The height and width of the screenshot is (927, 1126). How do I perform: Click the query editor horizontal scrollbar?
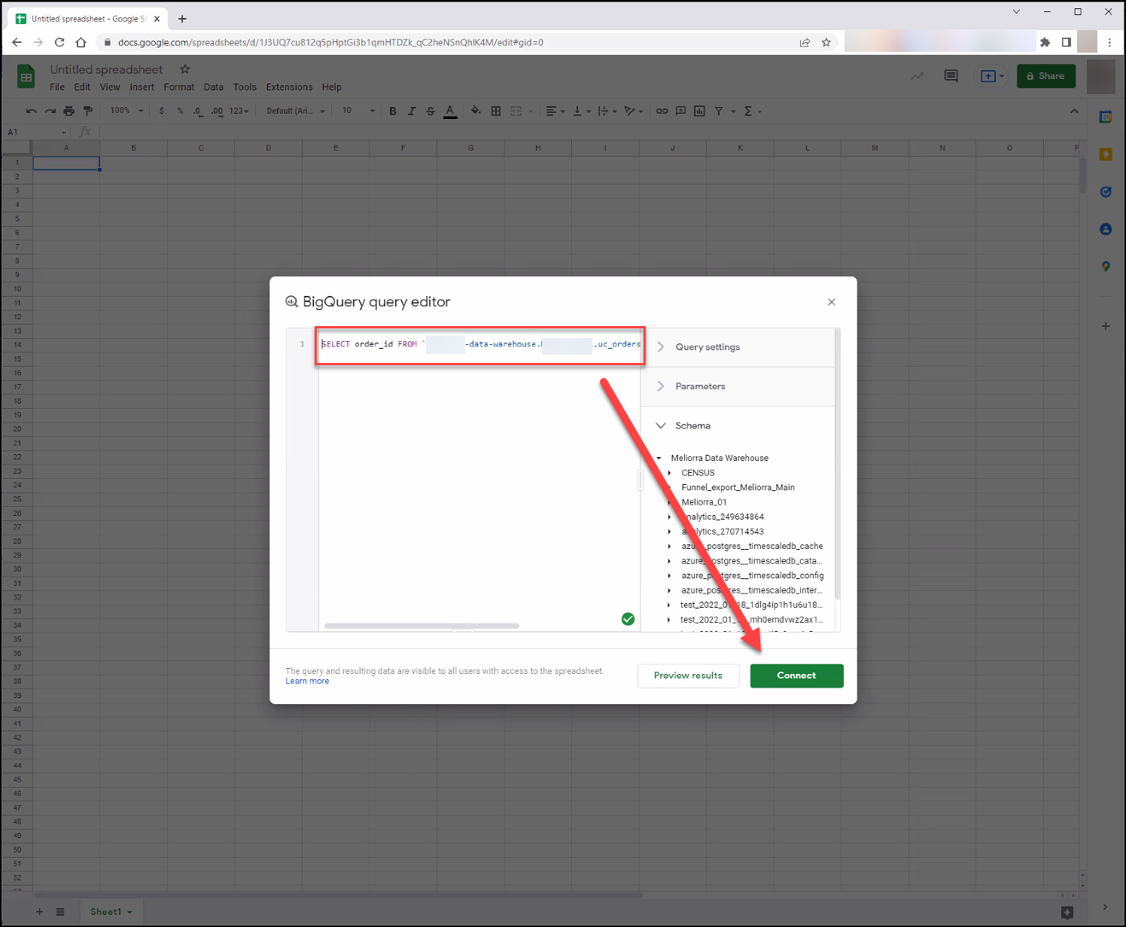(x=421, y=626)
